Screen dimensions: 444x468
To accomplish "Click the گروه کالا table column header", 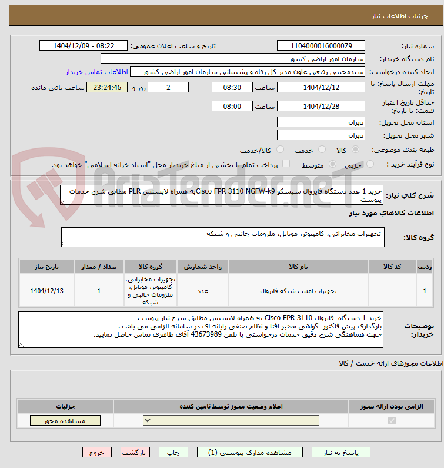I will [151, 267].
